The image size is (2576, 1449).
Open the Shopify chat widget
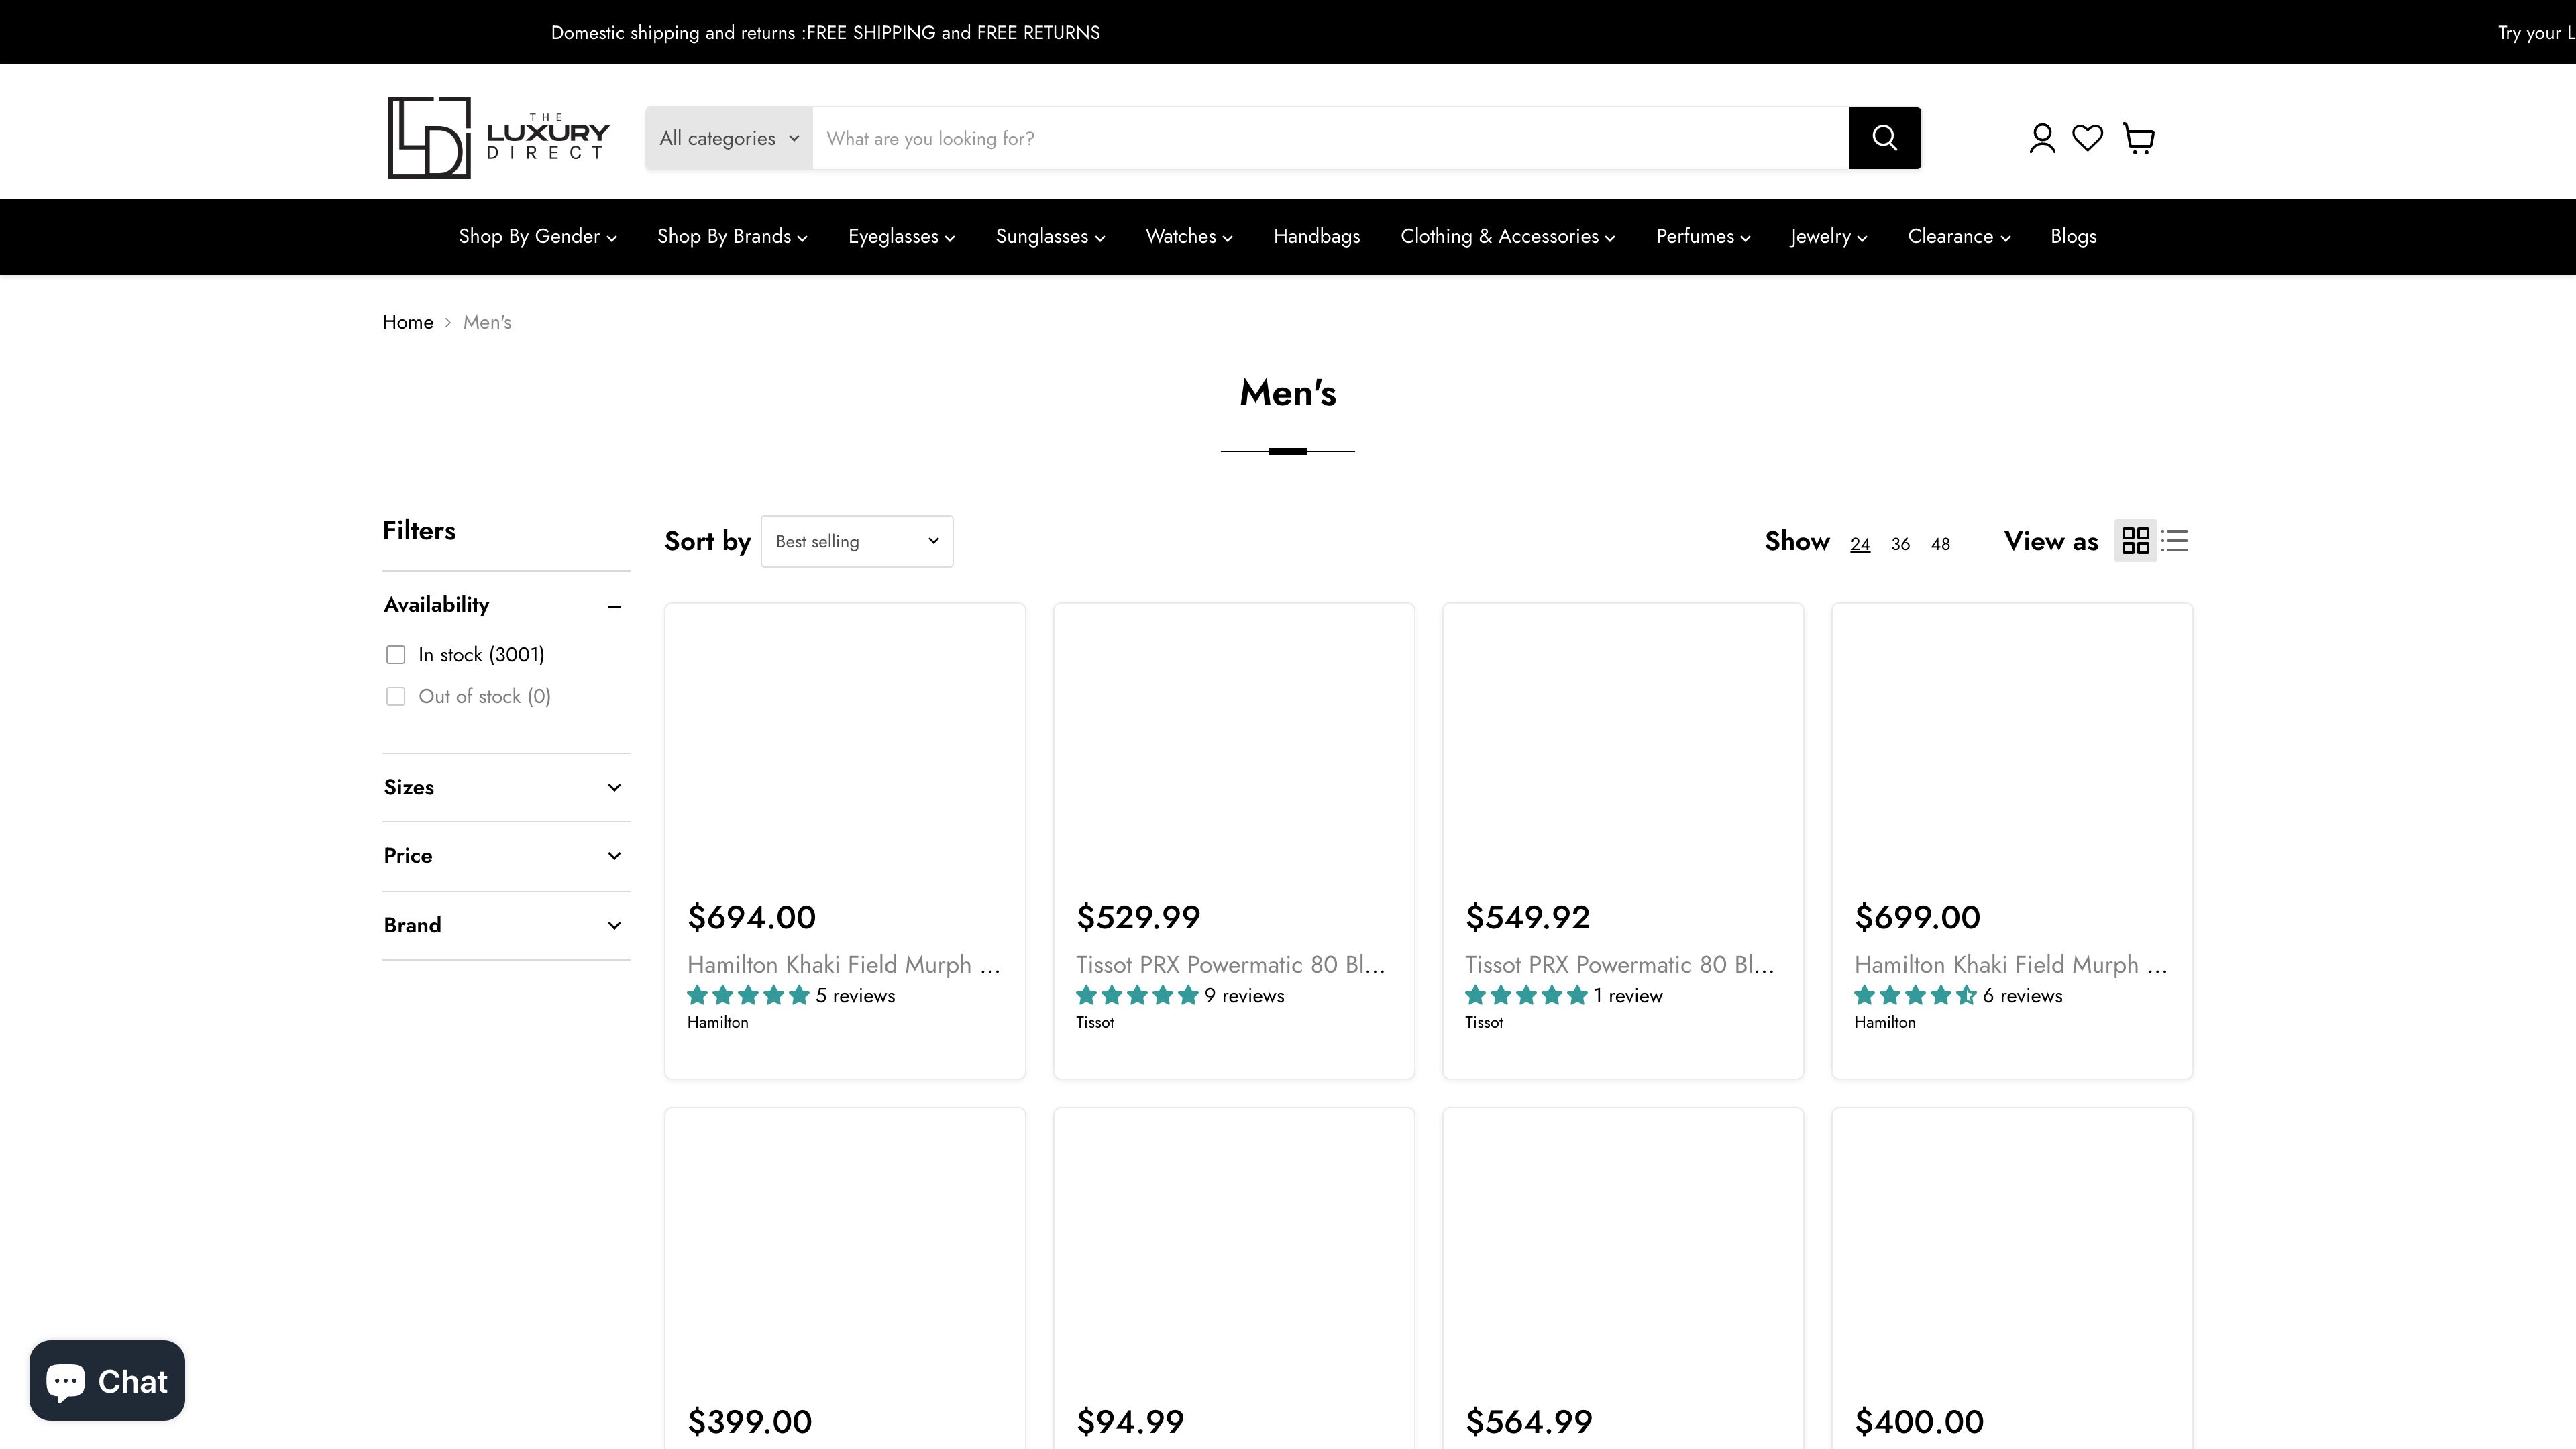point(106,1379)
